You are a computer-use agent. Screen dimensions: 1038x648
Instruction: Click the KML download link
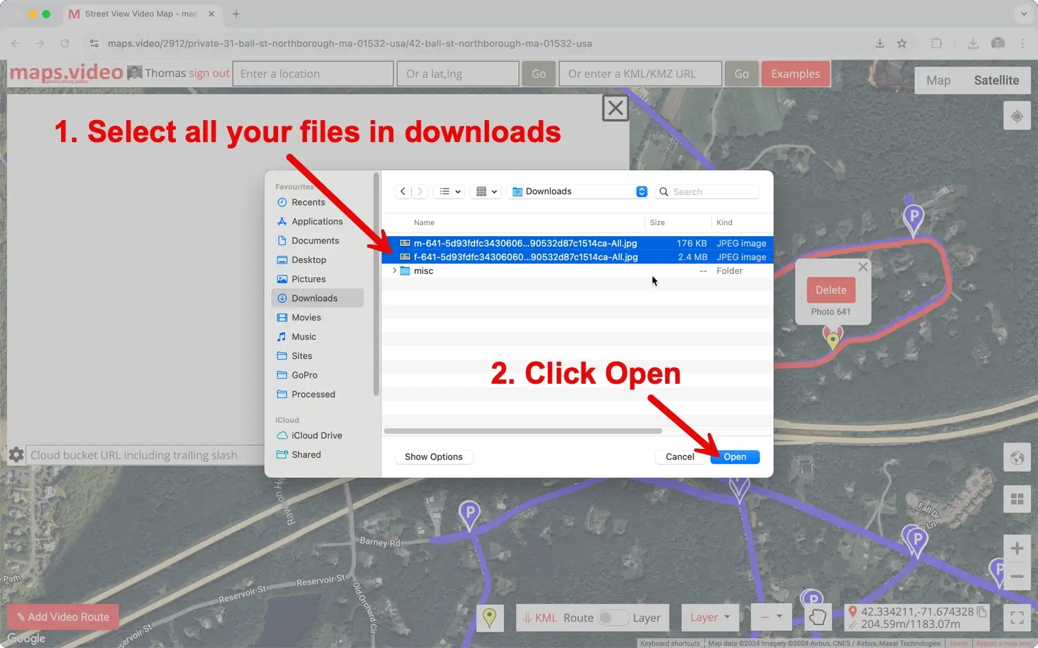pyautogui.click(x=540, y=618)
